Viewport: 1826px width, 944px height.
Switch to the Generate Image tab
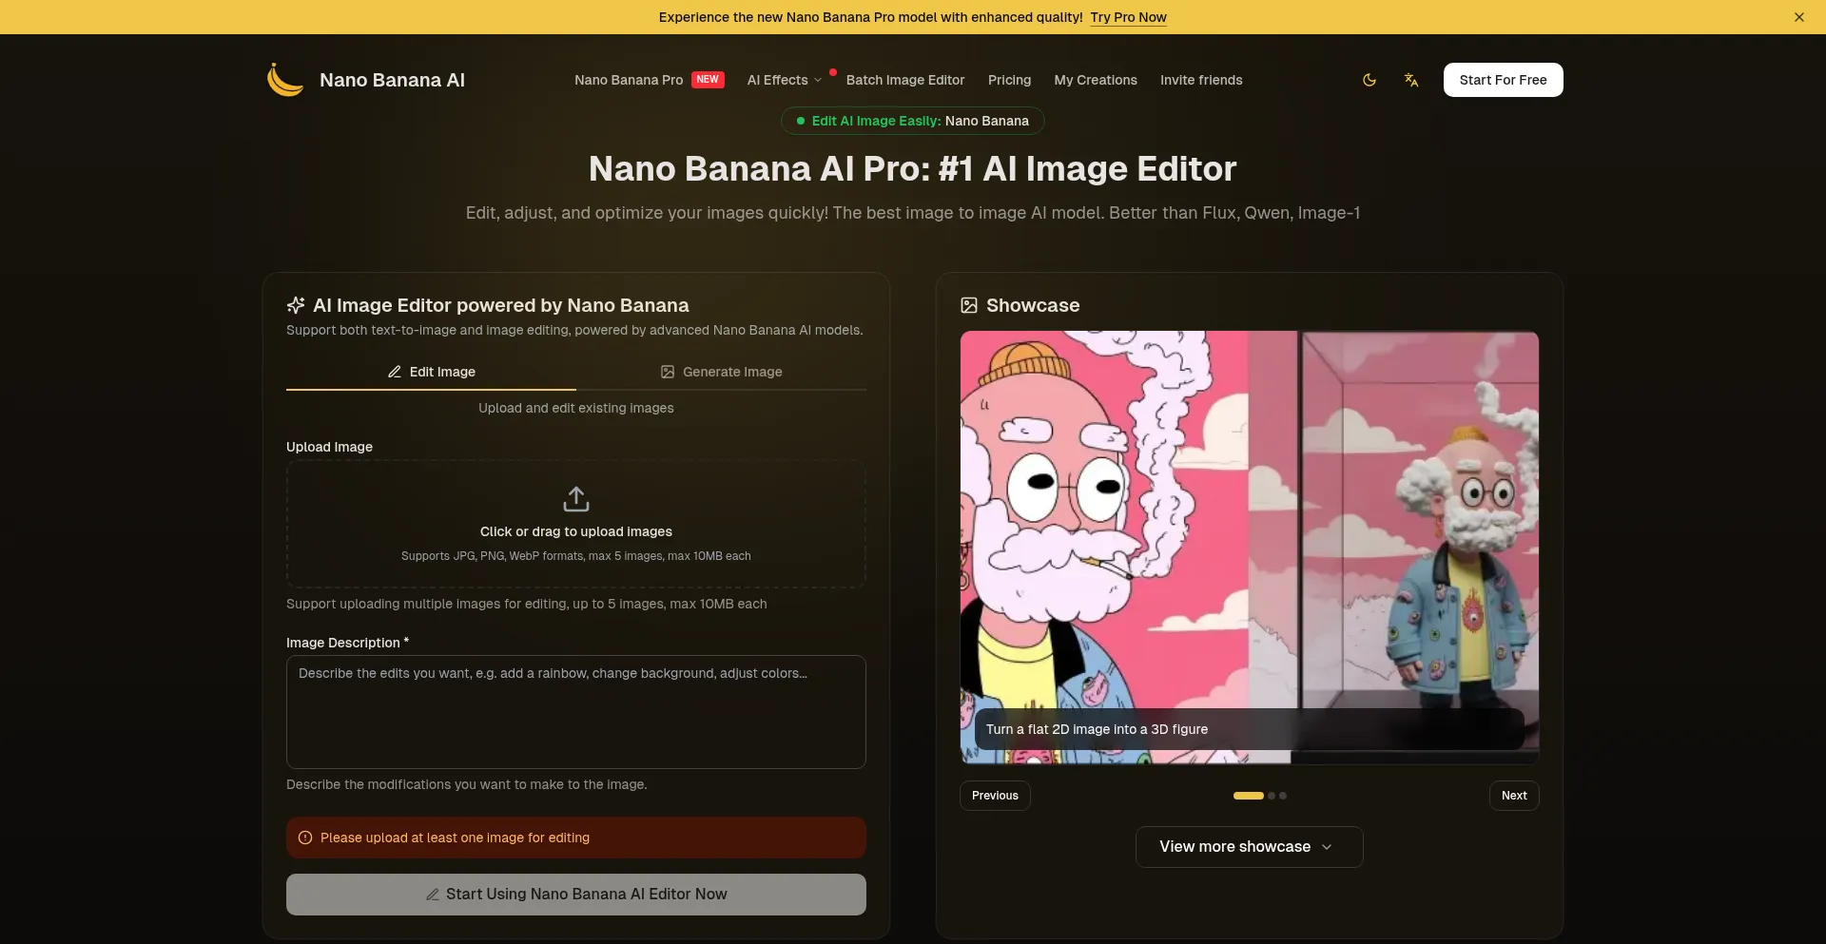[721, 372]
